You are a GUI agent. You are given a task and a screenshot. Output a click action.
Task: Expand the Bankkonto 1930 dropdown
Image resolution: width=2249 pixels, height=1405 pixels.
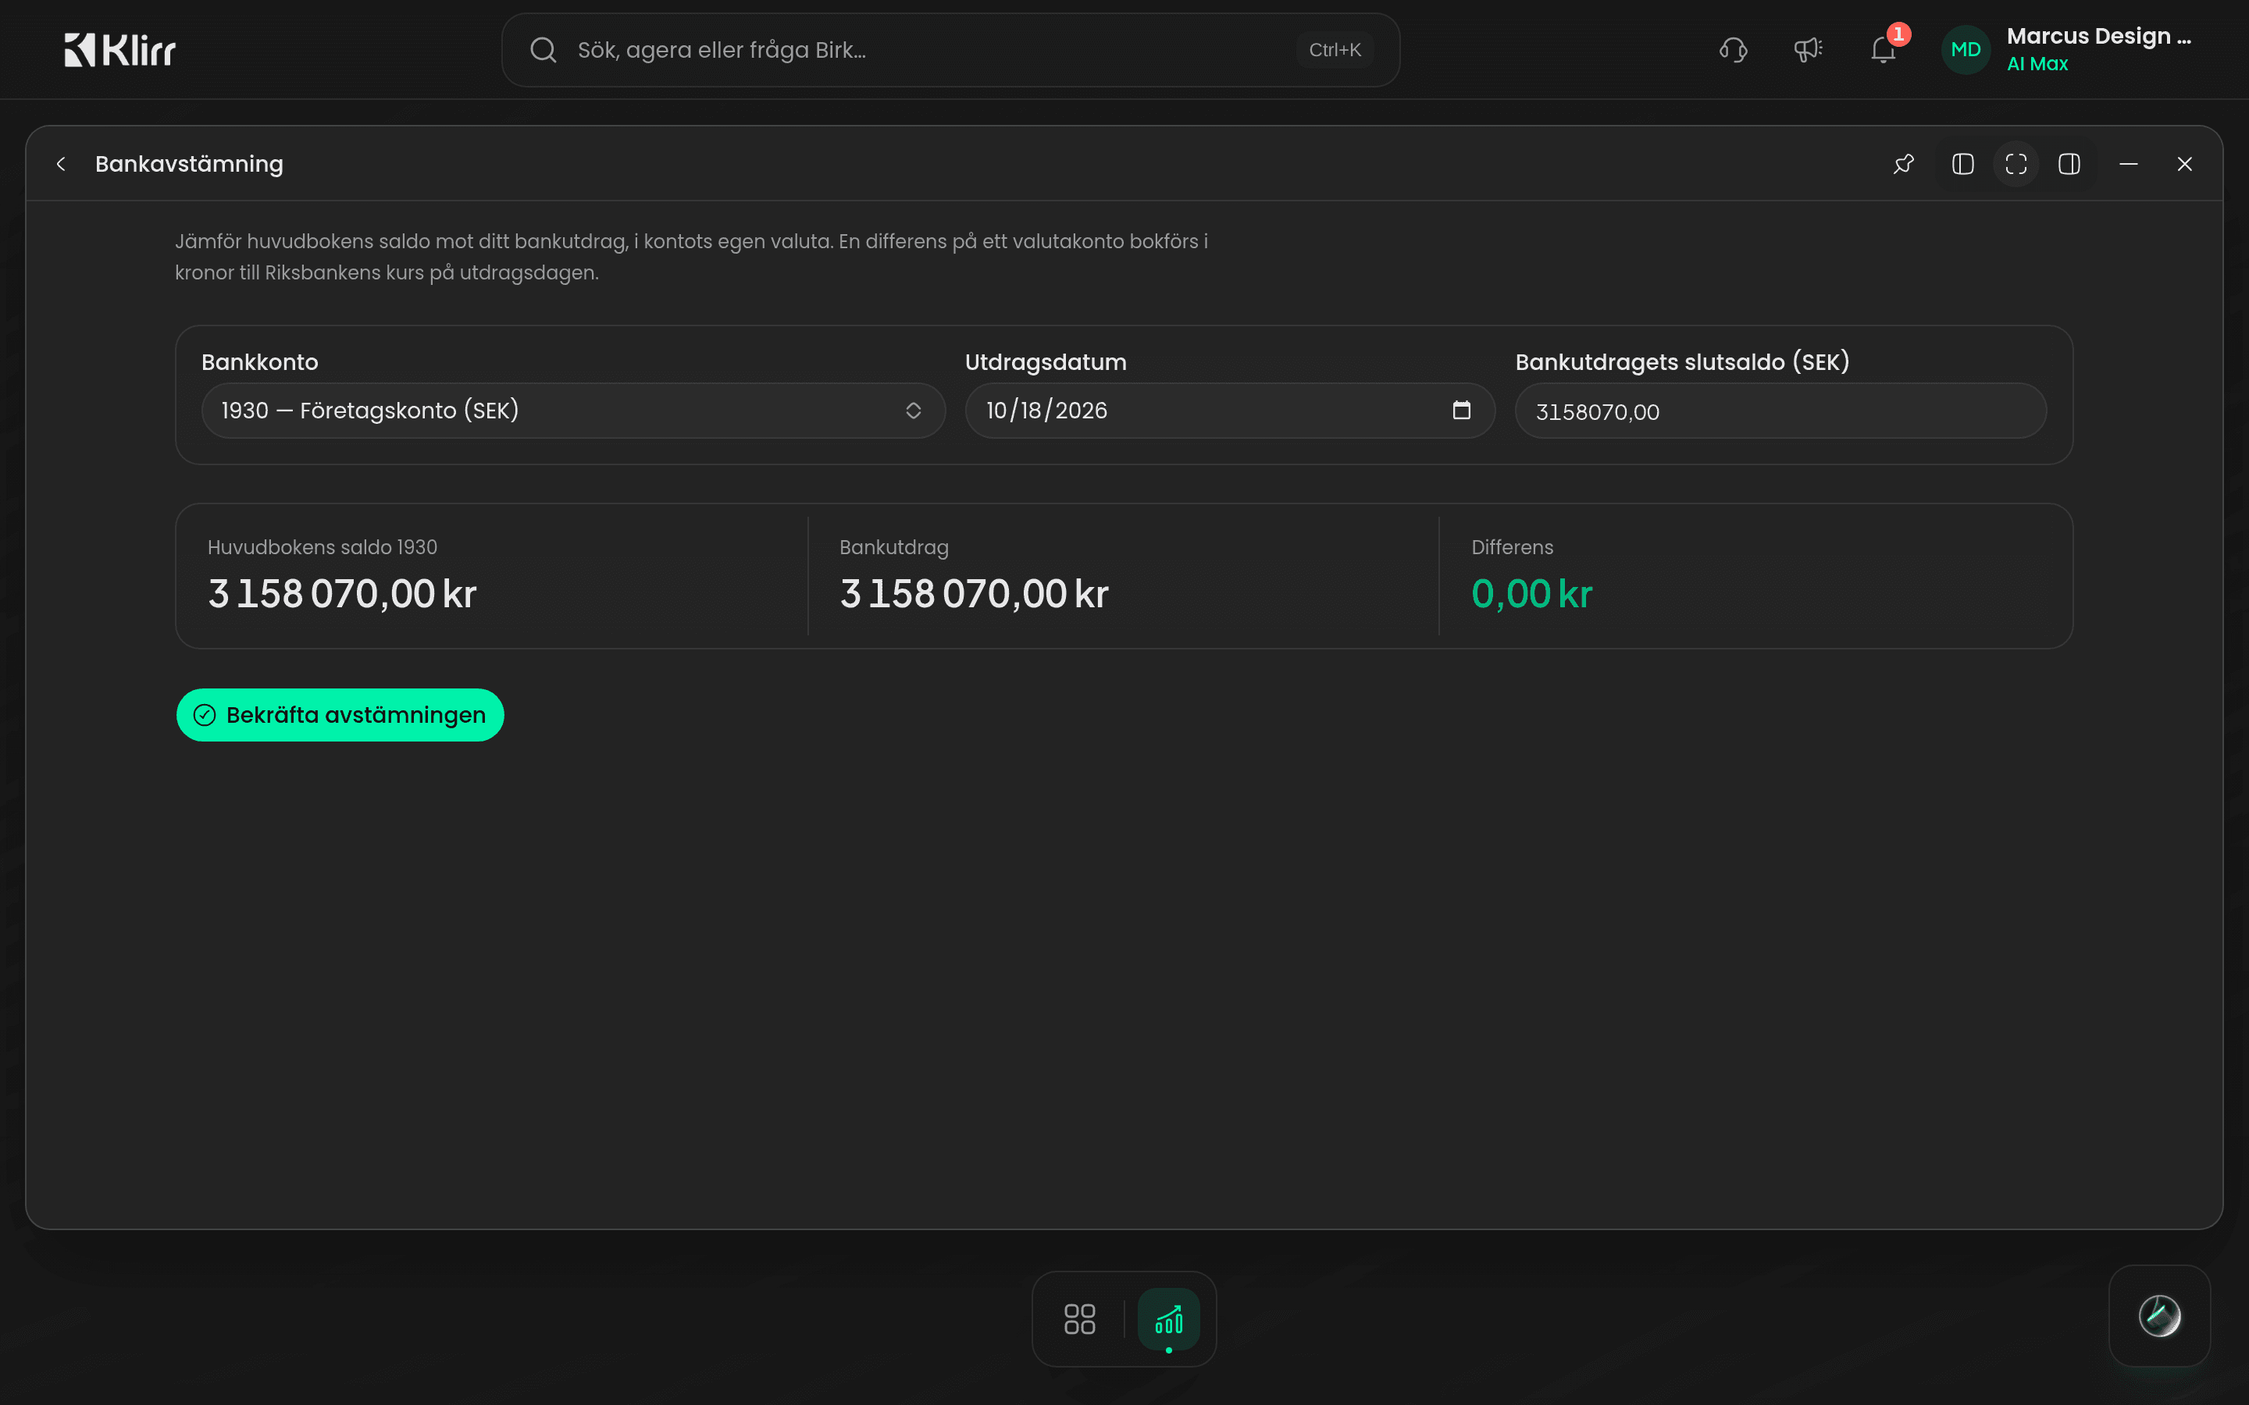[x=573, y=411]
